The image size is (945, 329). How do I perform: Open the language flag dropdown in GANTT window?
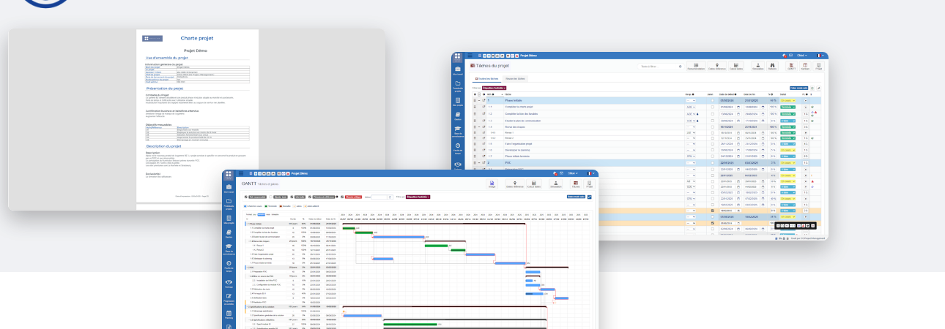tap(591, 173)
